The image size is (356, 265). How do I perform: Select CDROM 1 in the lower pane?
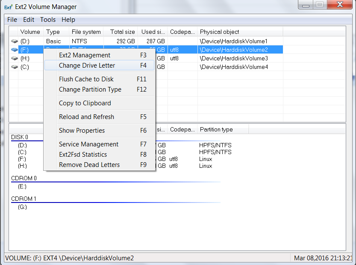[x=24, y=199]
